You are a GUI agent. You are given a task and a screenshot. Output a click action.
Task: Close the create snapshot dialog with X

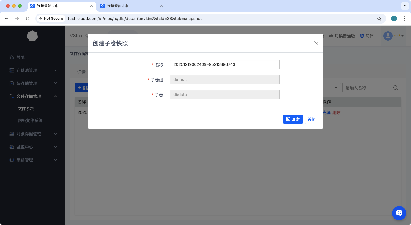click(316, 43)
